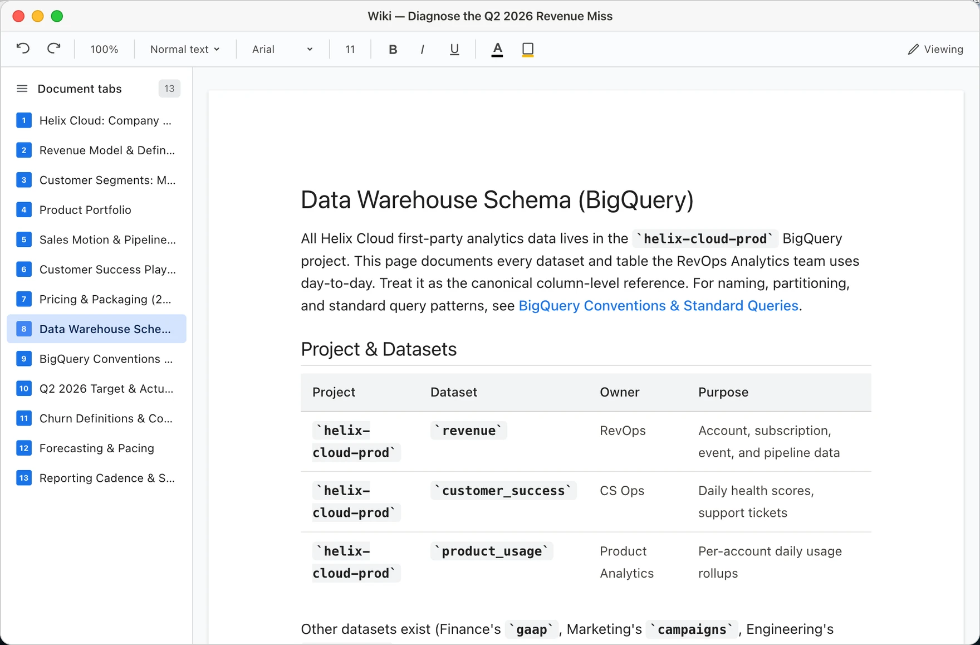
Task: Click the green maximize window button
Action: coord(57,16)
